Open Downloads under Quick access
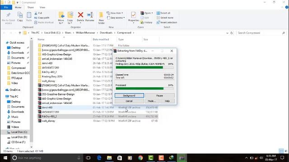 pos(18,53)
